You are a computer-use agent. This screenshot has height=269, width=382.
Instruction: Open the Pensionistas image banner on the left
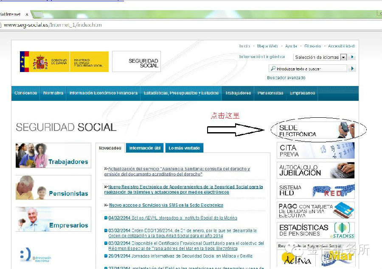(x=53, y=188)
